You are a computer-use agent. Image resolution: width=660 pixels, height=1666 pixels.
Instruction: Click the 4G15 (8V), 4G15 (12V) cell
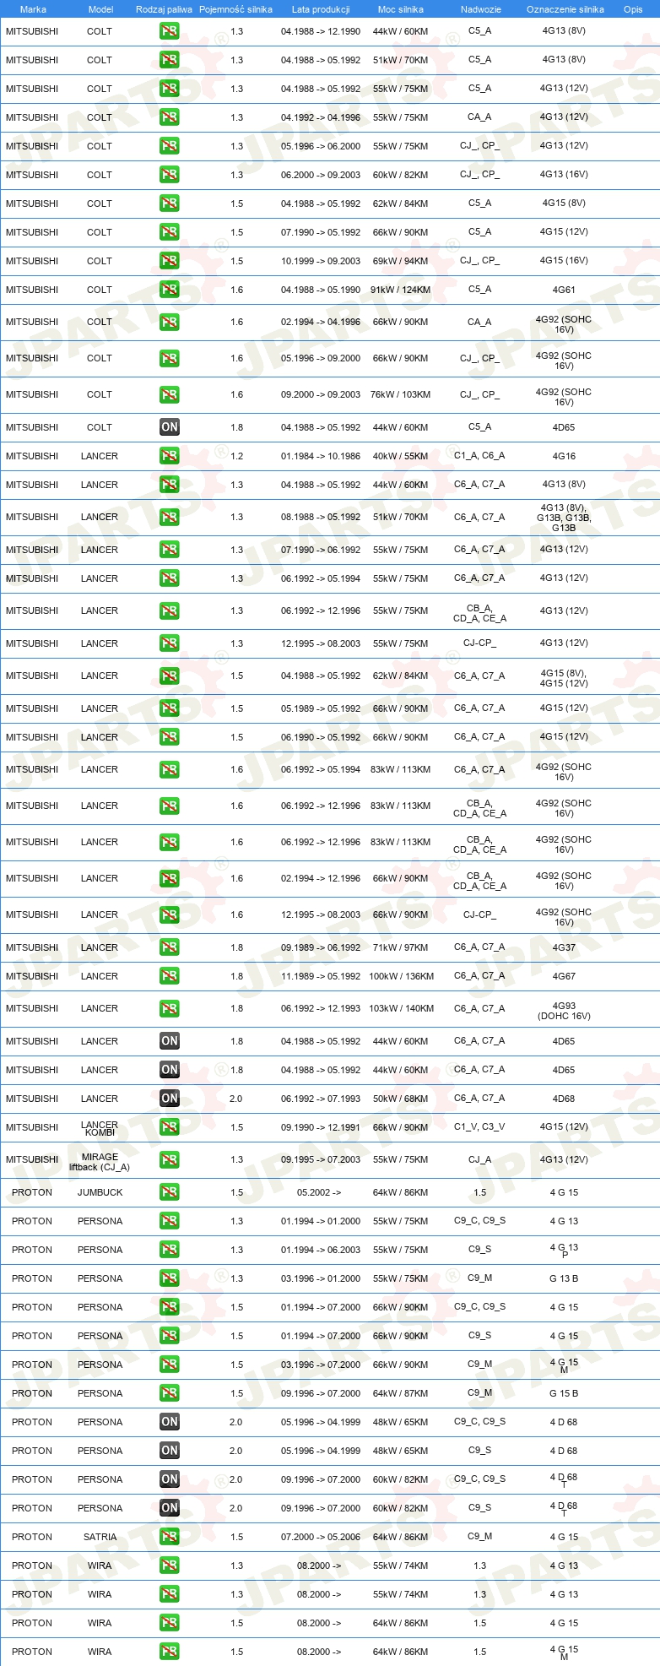(x=564, y=678)
